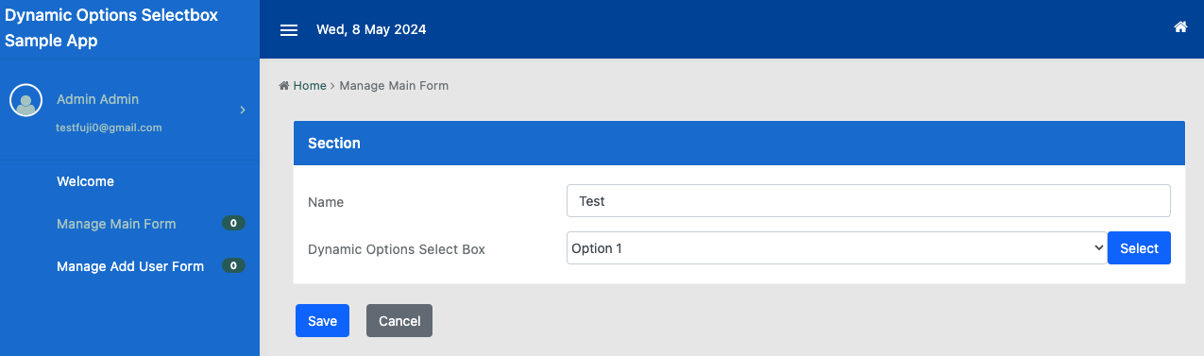Click the Home breadcrumb link

point(310,86)
